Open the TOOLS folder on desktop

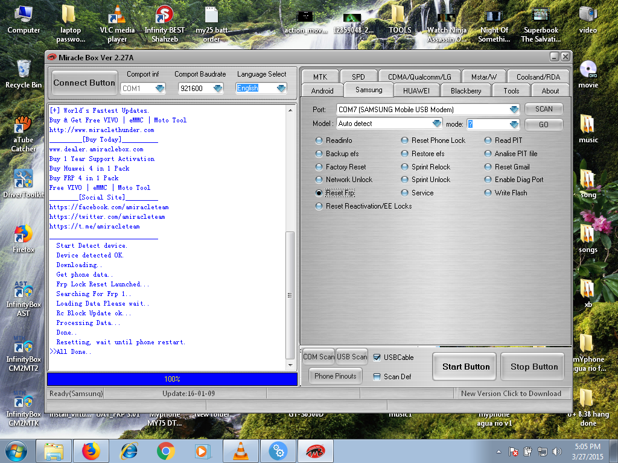tap(400, 20)
